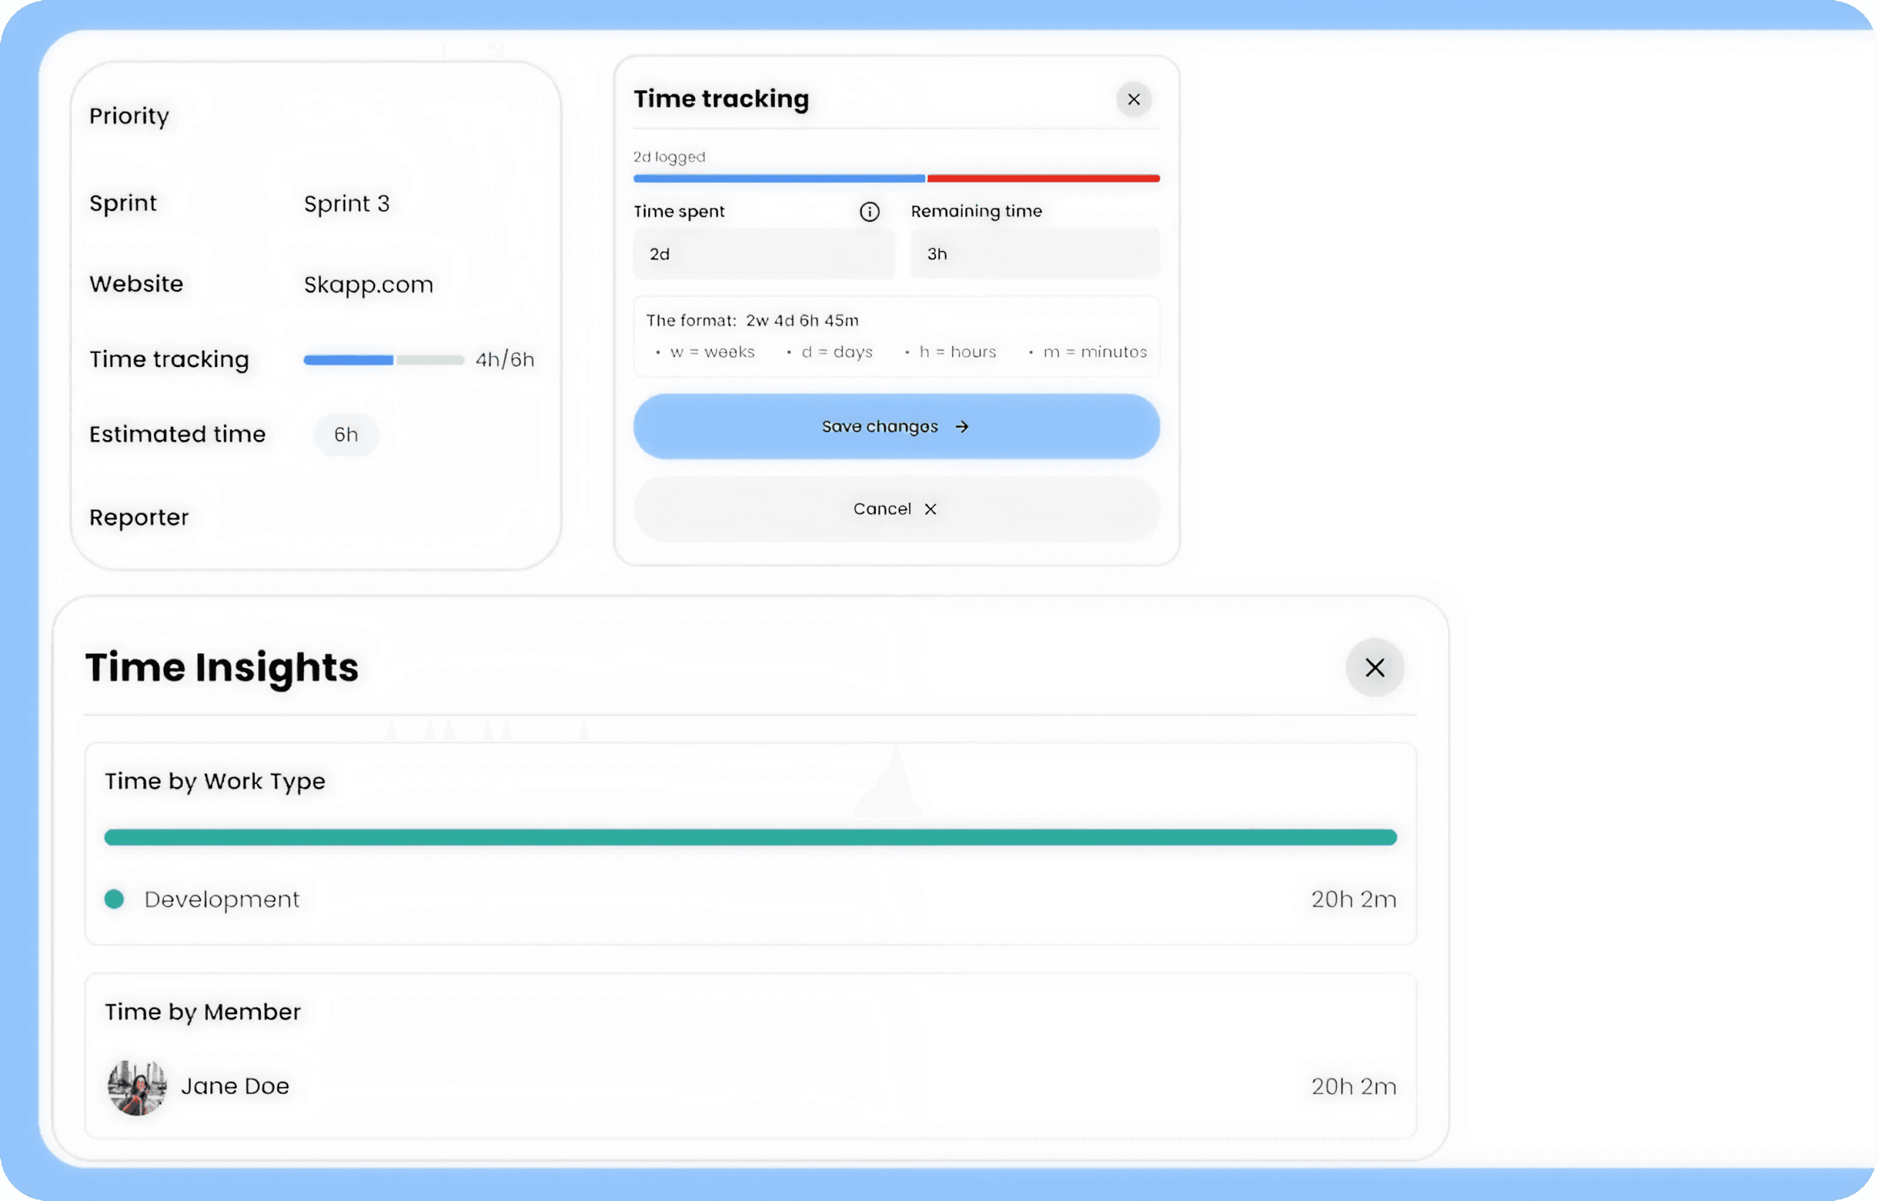Close the Time Insights panel

click(1374, 668)
